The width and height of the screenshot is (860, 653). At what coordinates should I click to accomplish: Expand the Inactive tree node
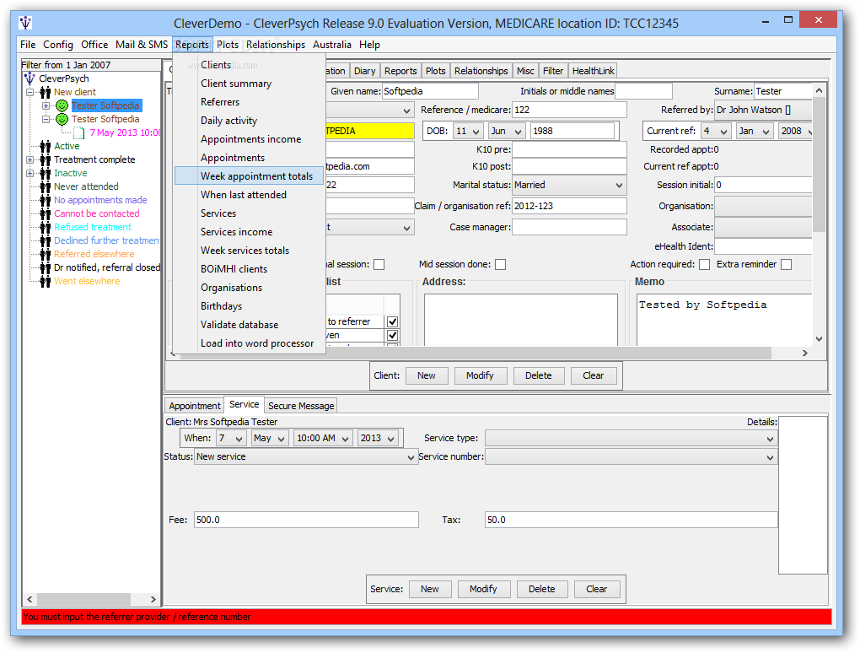coord(30,174)
